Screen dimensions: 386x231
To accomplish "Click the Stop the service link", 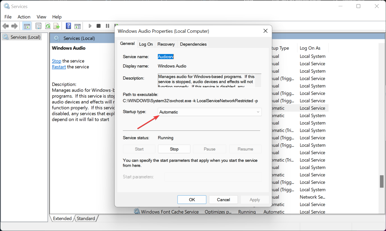I will coord(56,61).
